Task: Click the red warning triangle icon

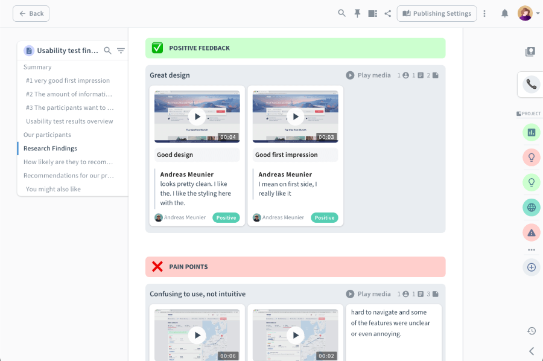Action: pos(531,232)
